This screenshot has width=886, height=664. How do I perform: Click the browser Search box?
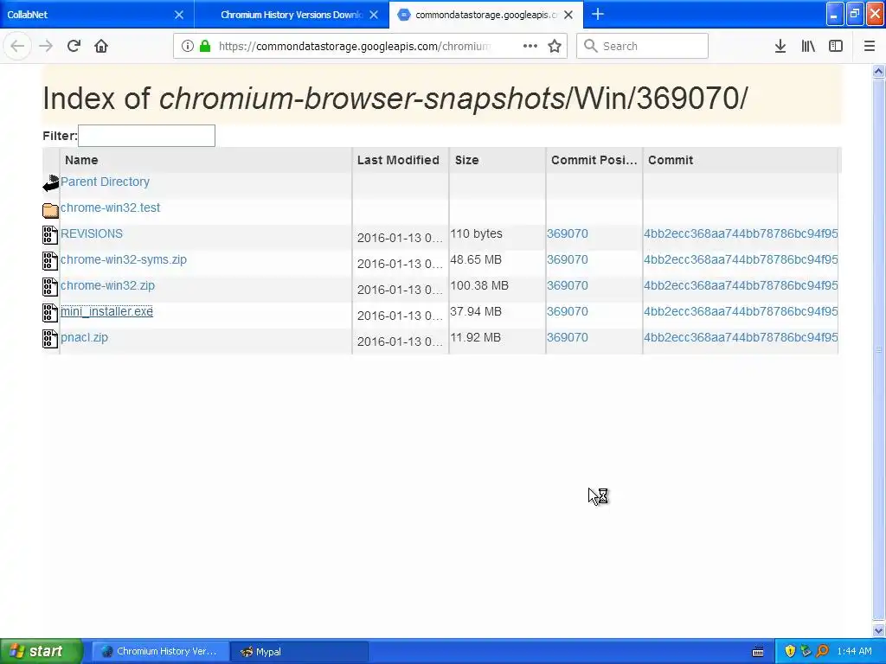643,46
